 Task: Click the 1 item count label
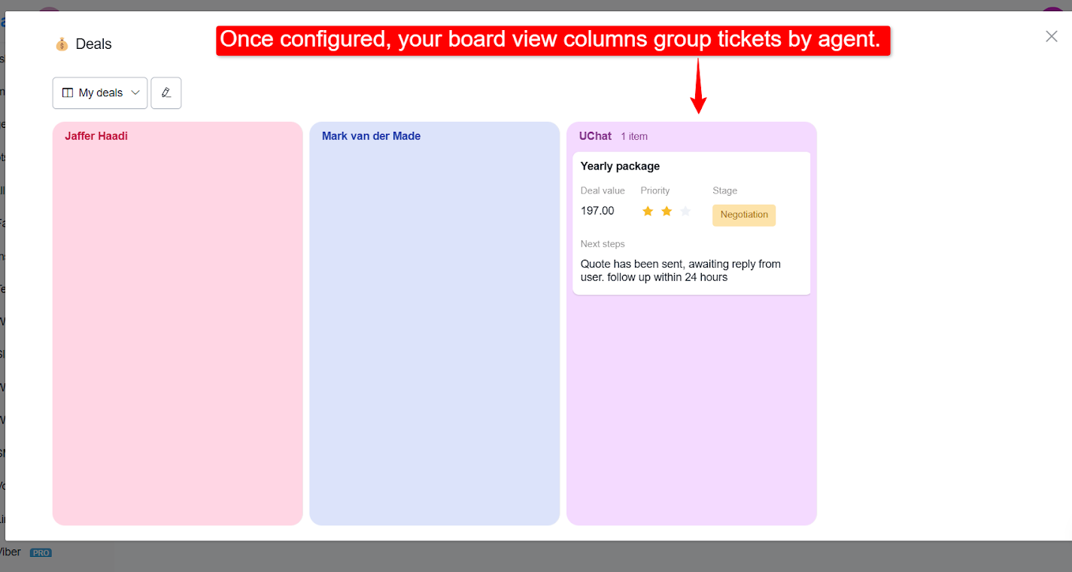[634, 136]
